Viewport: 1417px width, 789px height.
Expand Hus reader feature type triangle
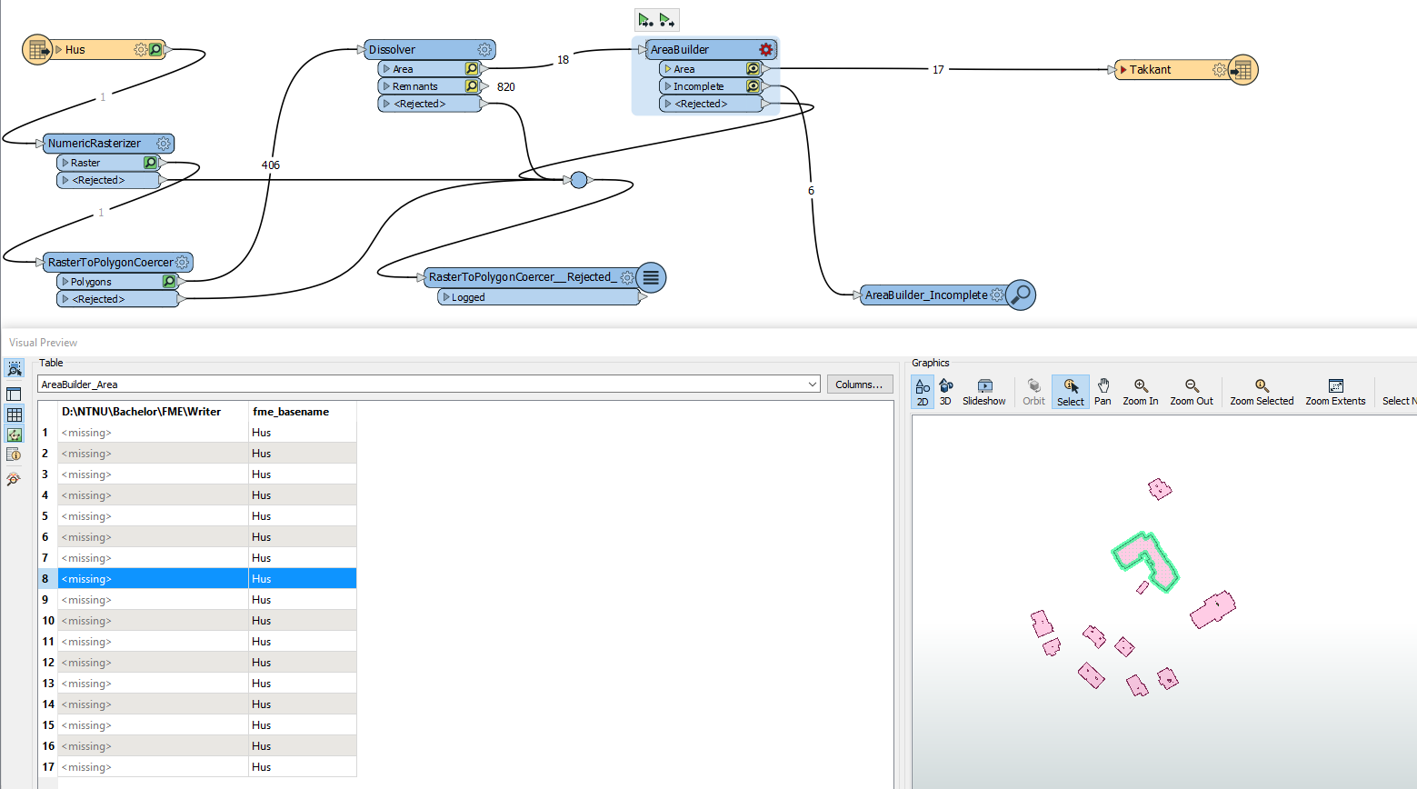coord(58,50)
